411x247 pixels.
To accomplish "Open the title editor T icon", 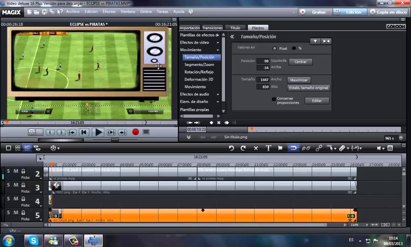I will (x=269, y=148).
